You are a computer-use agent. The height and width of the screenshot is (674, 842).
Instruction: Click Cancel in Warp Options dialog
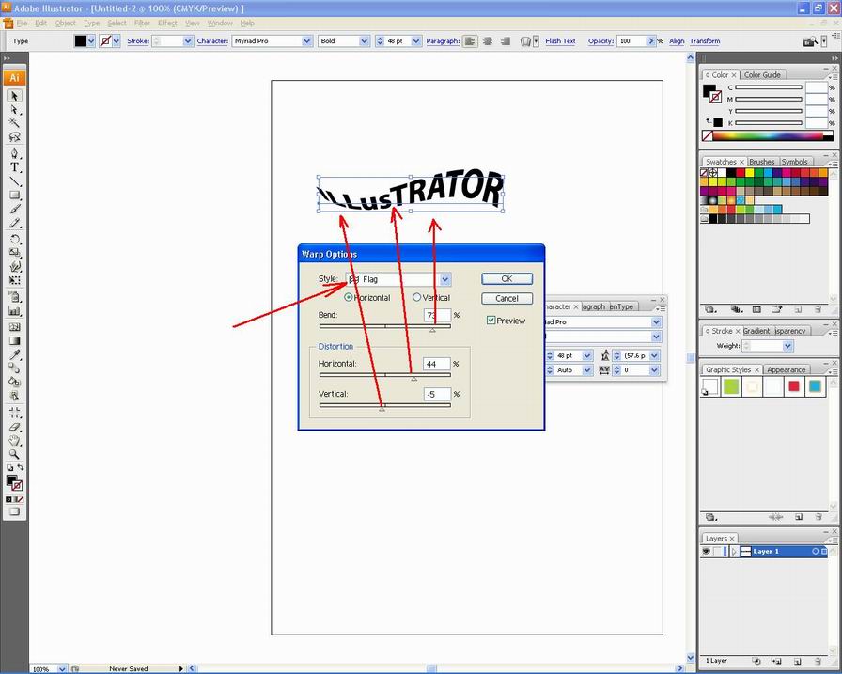507,298
